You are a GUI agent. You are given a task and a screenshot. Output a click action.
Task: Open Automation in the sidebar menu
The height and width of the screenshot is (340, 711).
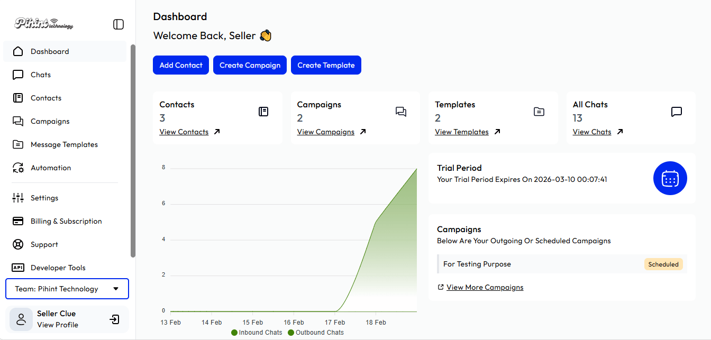(51, 168)
